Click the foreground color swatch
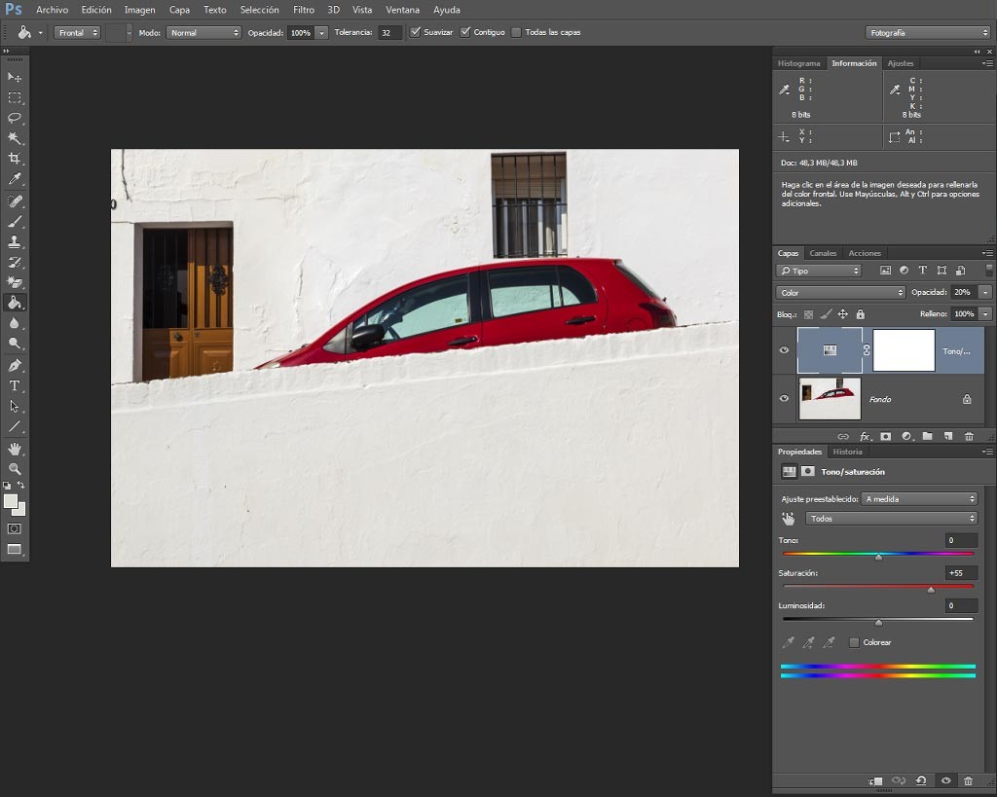 [10, 501]
